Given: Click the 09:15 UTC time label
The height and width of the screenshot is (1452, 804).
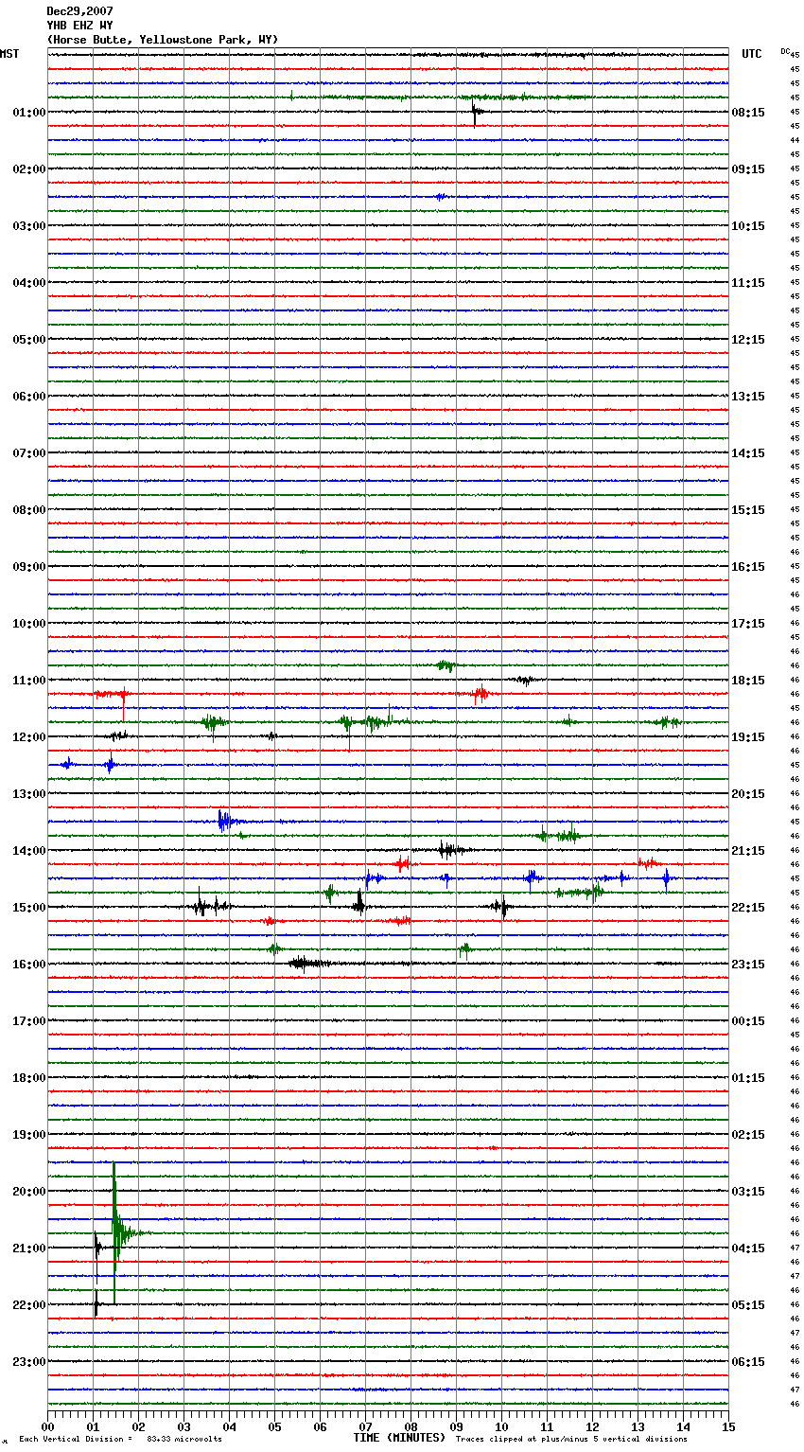Looking at the screenshot, I should tap(748, 169).
